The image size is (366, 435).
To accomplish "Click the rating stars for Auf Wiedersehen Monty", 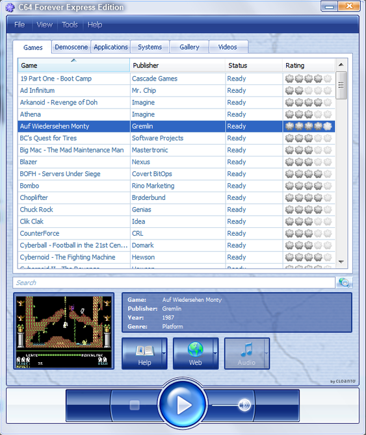I will (x=309, y=126).
